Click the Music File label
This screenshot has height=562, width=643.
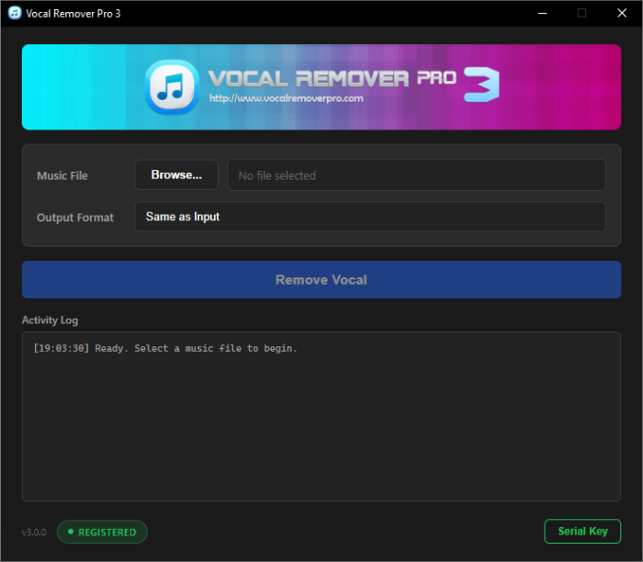point(62,176)
